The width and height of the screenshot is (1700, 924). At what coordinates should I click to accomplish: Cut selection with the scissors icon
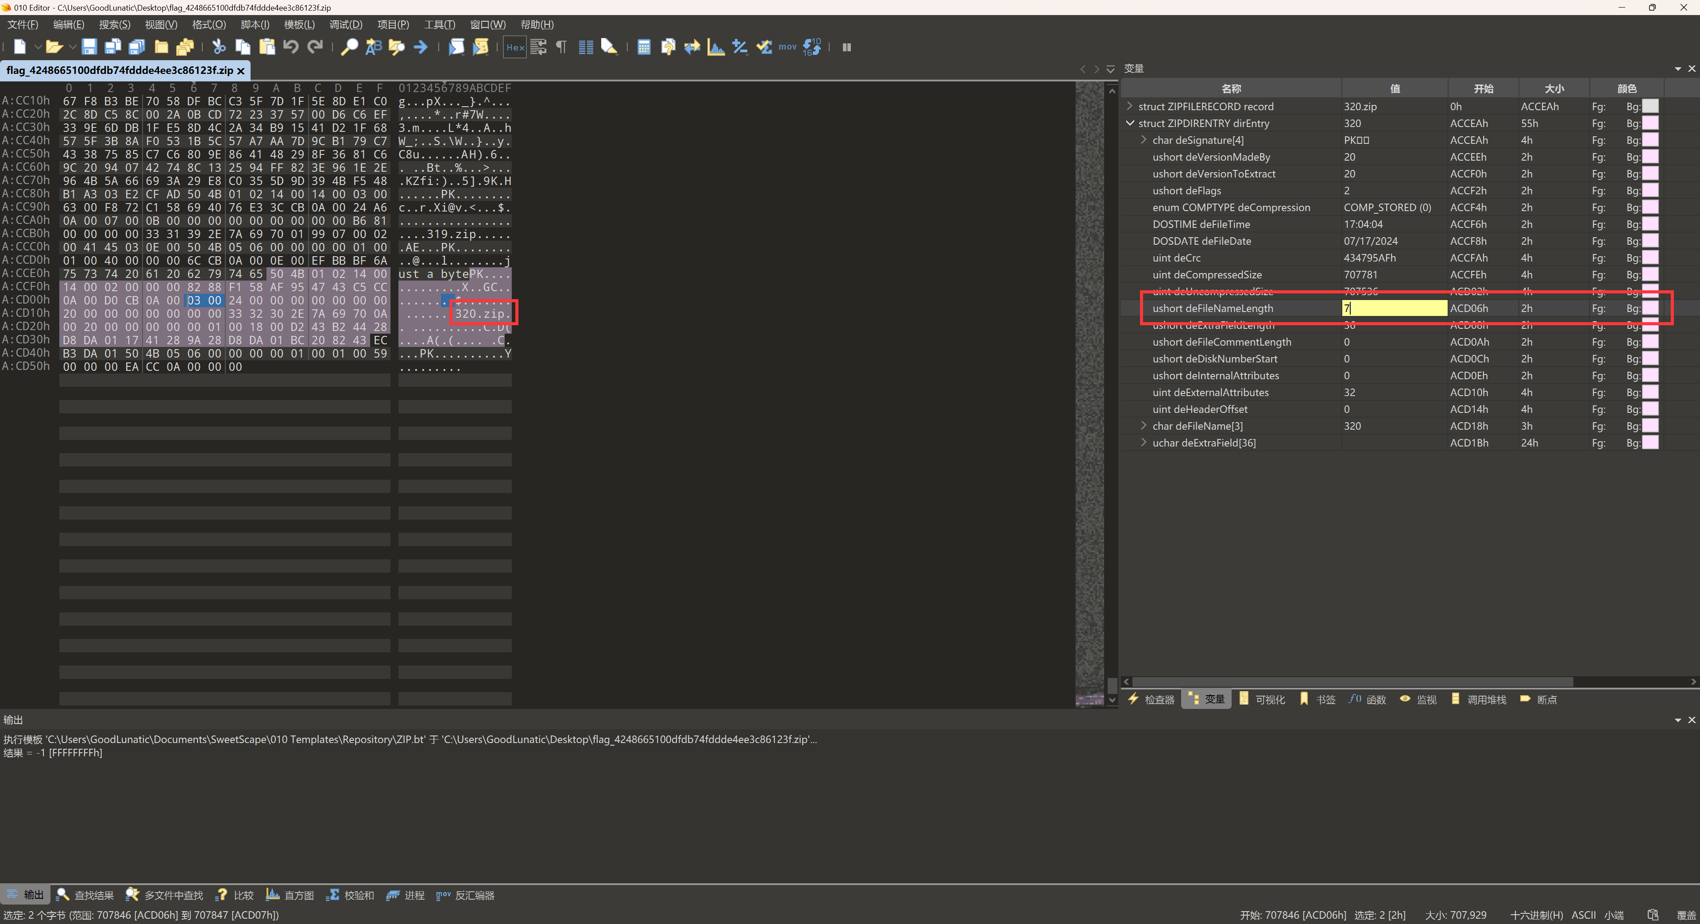pos(219,47)
